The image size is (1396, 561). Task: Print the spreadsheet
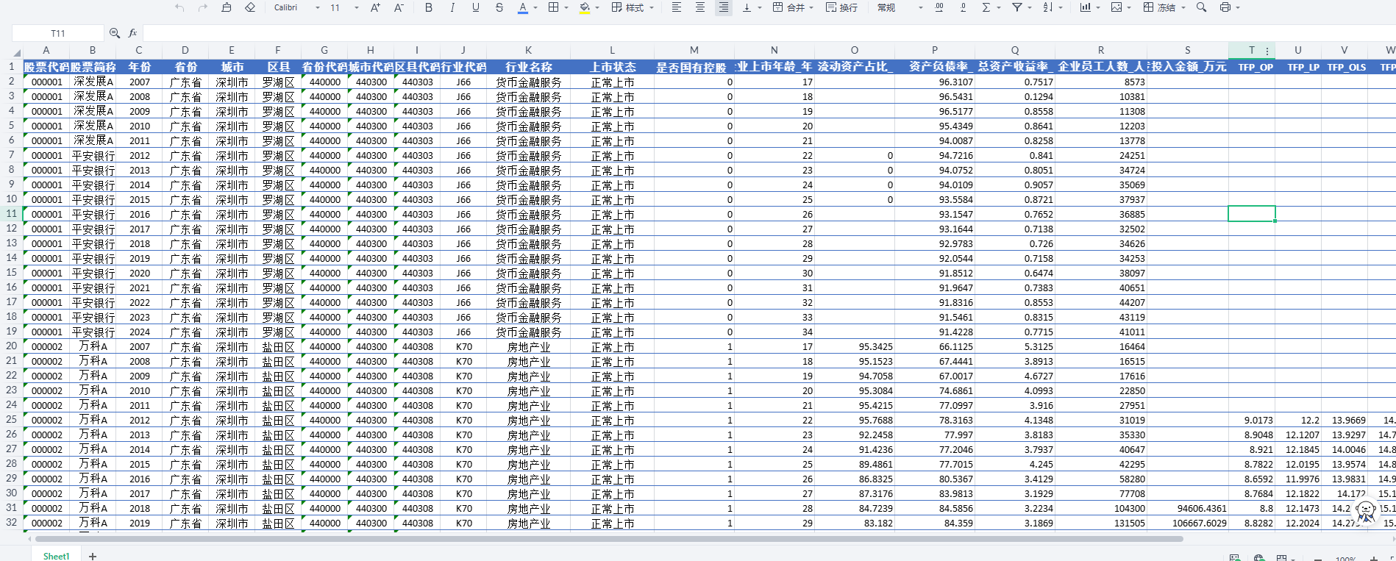tap(1225, 7)
